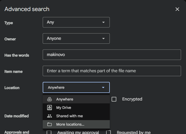
Task: Click the Owner dropdown arrow
Action: pos(103,39)
